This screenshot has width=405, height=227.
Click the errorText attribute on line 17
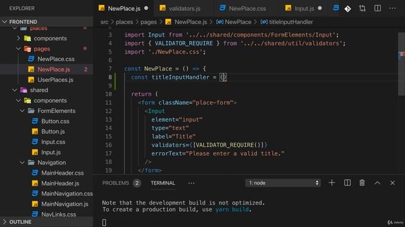168,153
